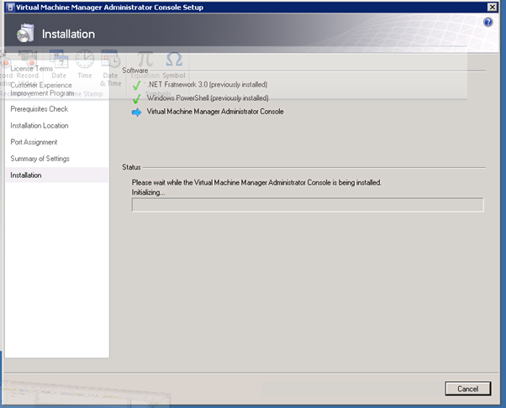The width and height of the screenshot is (506, 408).
Task: Click the Status section heading
Action: point(131,167)
